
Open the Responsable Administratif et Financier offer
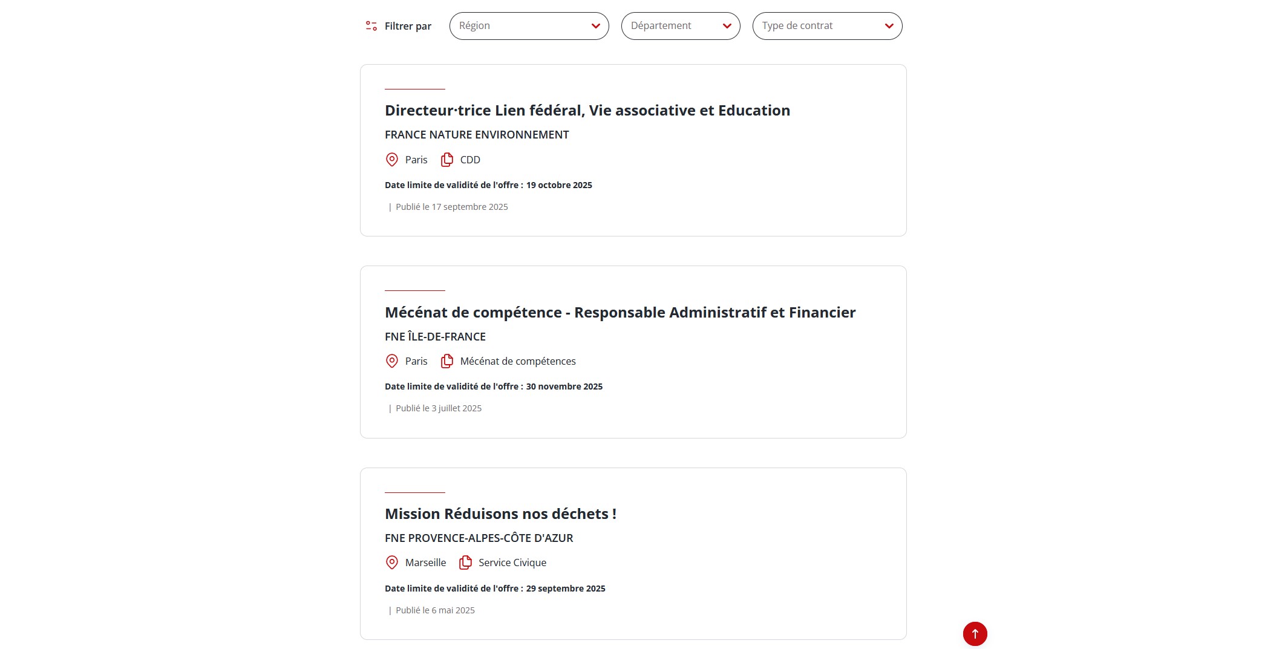tap(620, 312)
